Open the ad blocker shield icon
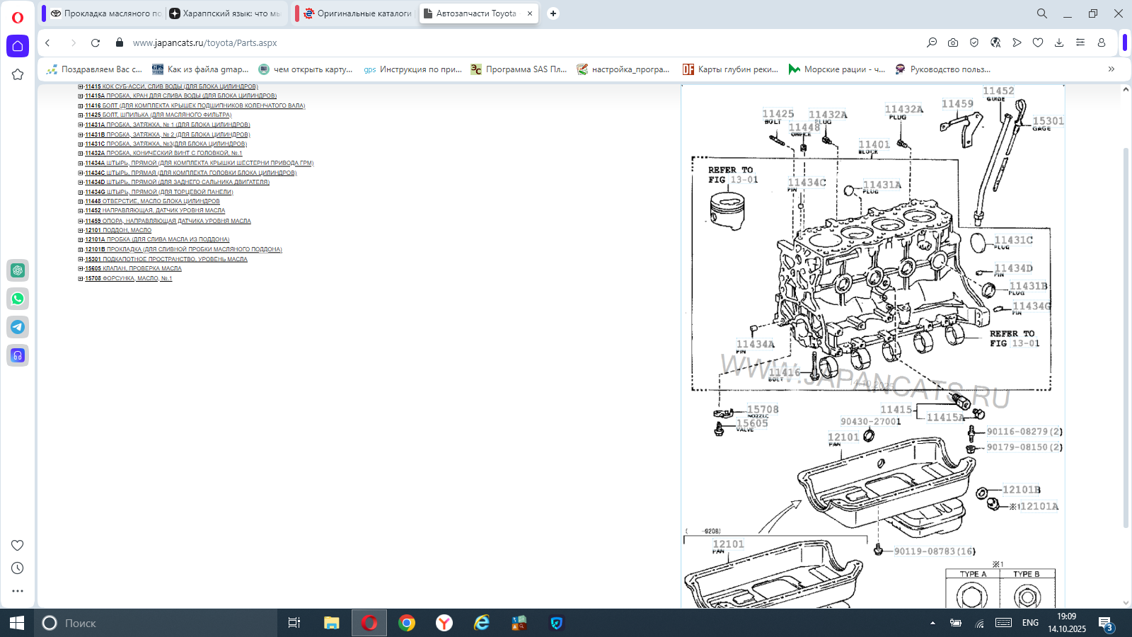The width and height of the screenshot is (1132, 637). coord(974,42)
